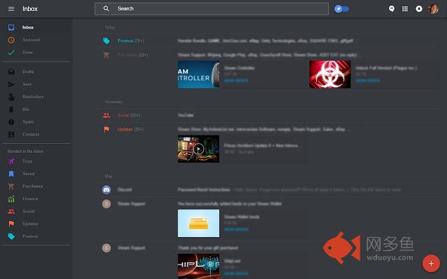Open the Hangouts chat icon

tap(391, 9)
